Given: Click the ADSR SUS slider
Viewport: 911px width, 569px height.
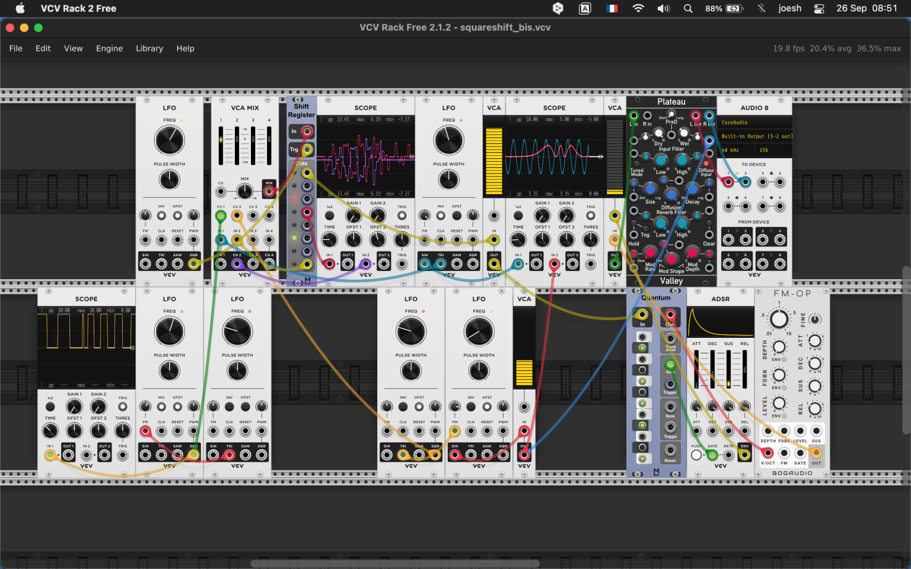Looking at the screenshot, I should [728, 369].
